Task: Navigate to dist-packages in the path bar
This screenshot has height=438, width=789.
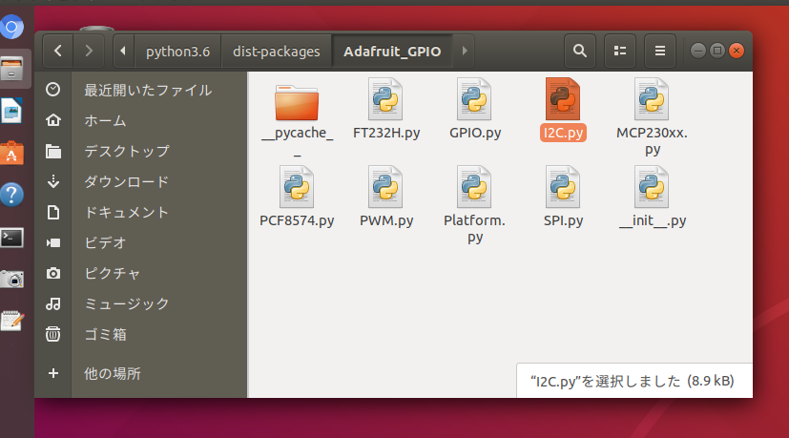Action: coord(277,52)
